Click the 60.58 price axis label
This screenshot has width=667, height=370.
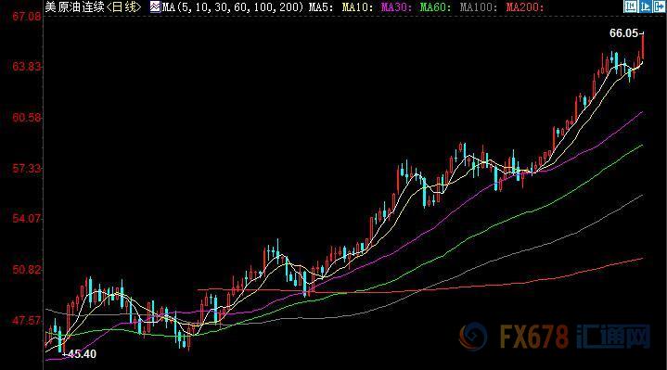point(27,118)
